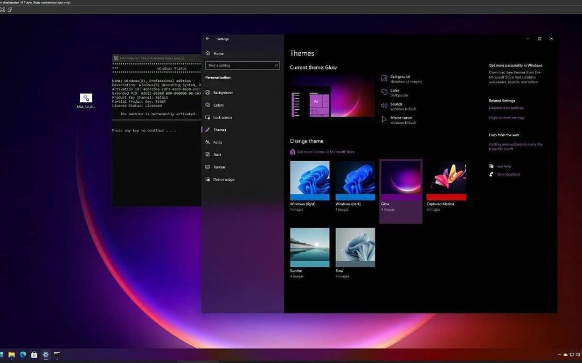Select the Glow theme tile
This screenshot has width=582, height=363.
pyautogui.click(x=400, y=191)
